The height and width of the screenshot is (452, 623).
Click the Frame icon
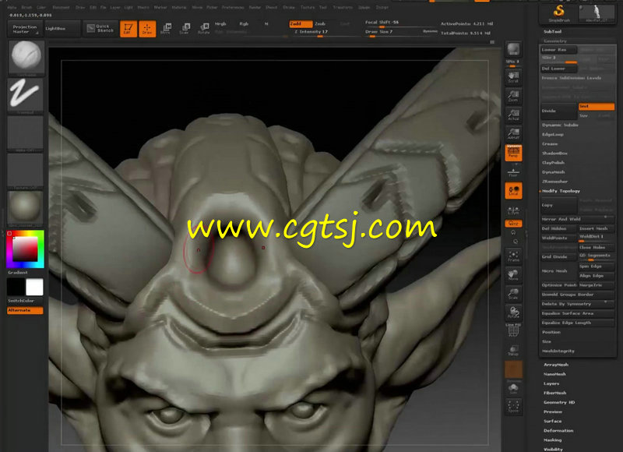click(513, 256)
